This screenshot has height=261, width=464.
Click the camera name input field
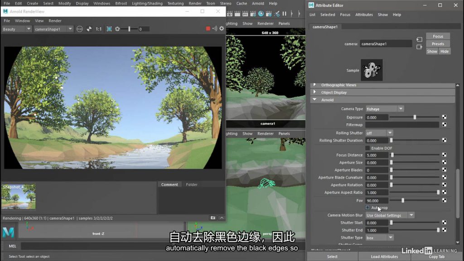tap(386, 44)
